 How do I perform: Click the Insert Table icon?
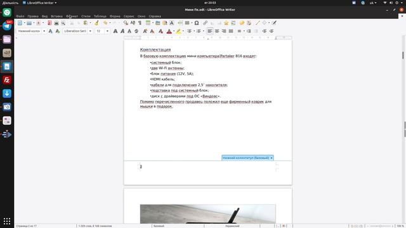pyautogui.click(x=148, y=23)
